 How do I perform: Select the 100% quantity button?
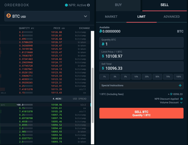(x=179, y=77)
